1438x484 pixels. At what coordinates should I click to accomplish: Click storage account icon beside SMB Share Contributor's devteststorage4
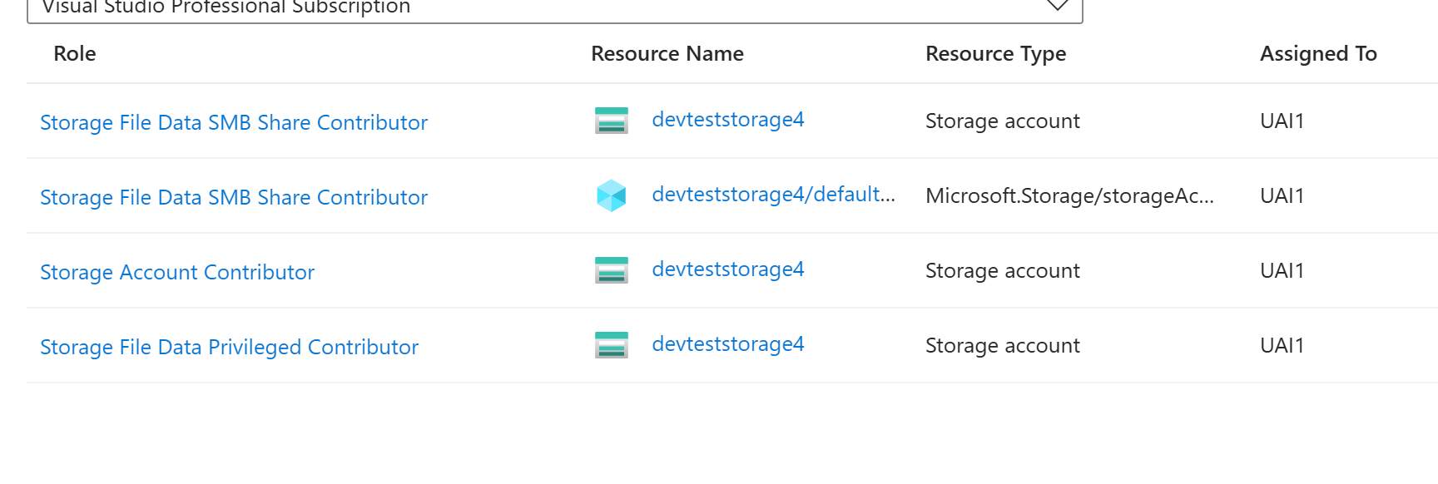click(612, 121)
